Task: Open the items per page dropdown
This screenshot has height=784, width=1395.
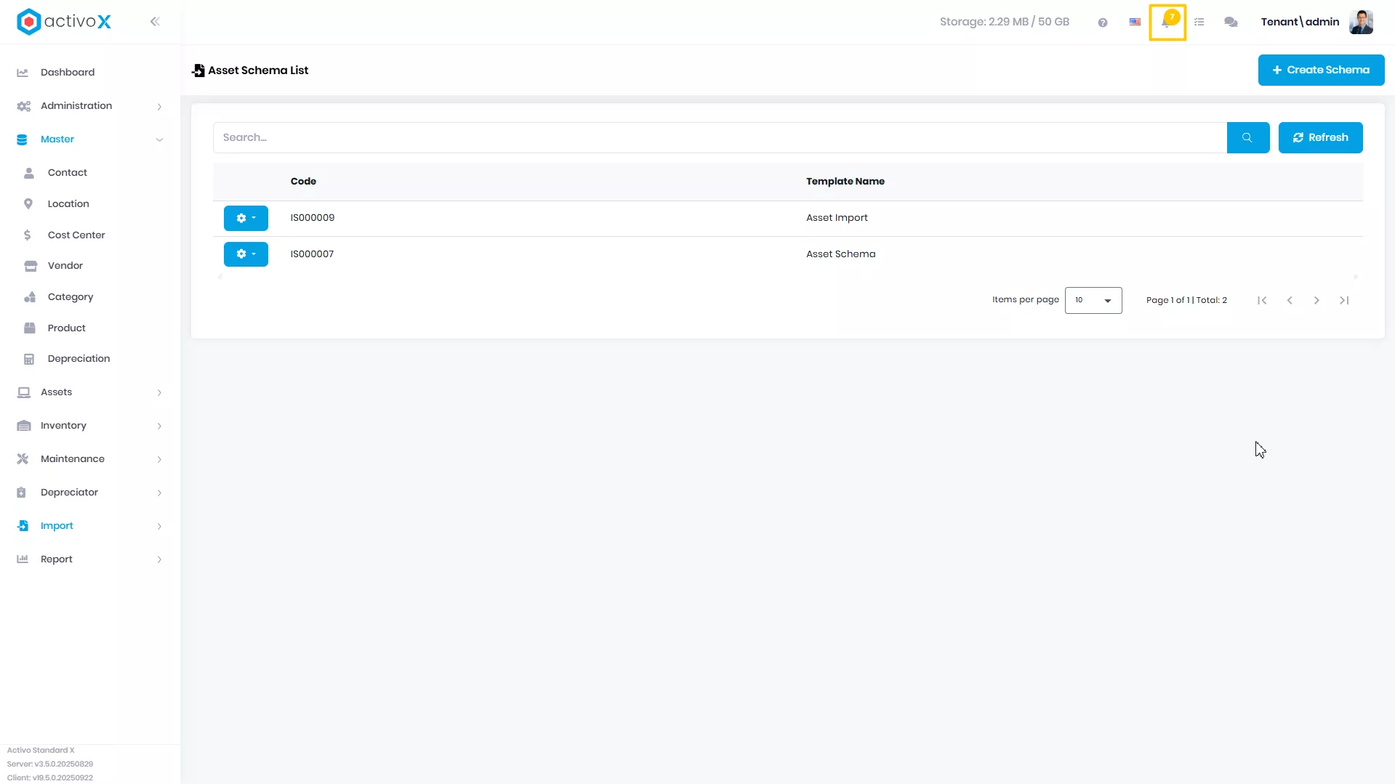Action: [x=1093, y=300]
